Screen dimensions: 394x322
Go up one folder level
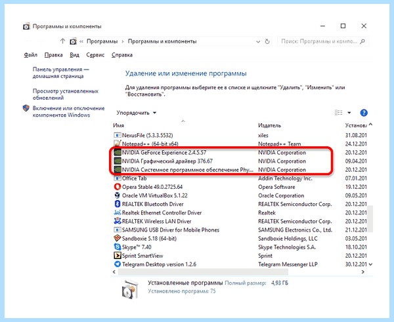[62, 41]
